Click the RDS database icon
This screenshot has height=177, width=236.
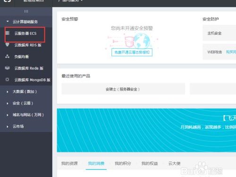tap(8, 45)
